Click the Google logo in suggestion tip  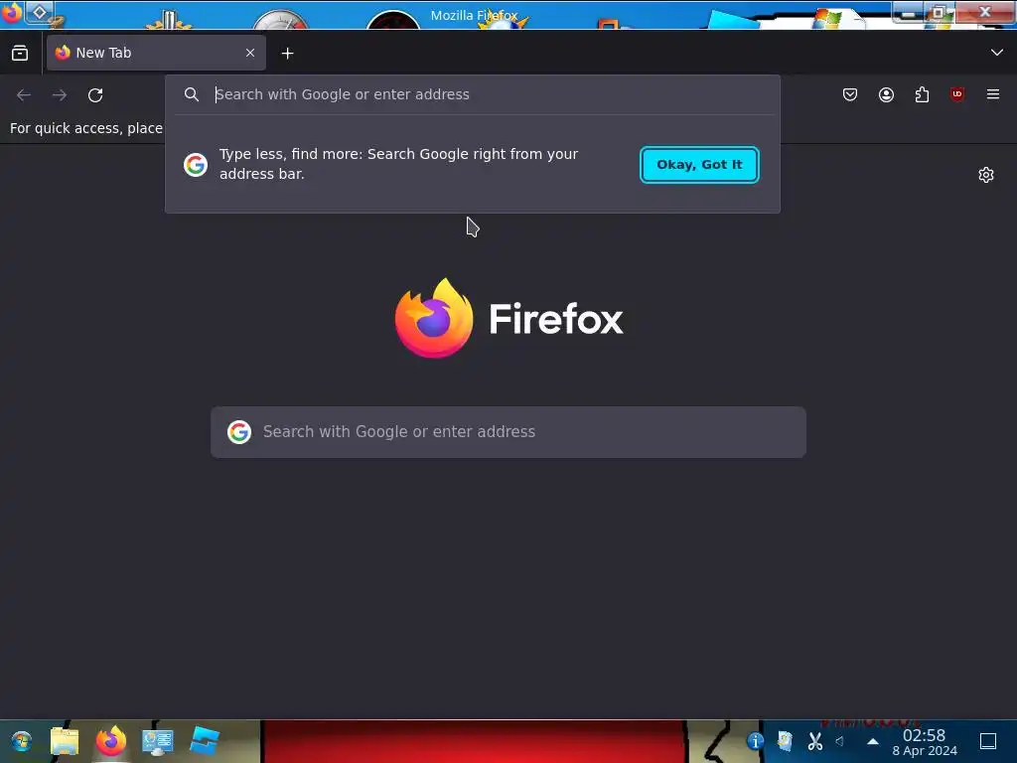(196, 165)
